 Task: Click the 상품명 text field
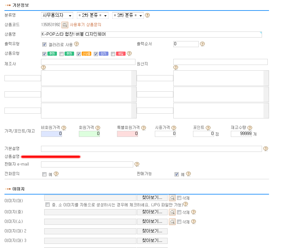[x=151, y=34]
